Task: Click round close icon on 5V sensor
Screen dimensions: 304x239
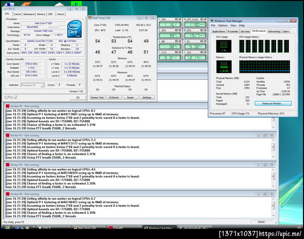Action: [205, 41]
